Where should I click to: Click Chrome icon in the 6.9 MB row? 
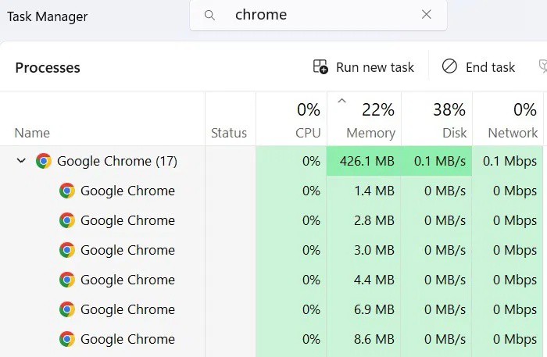pyautogui.click(x=67, y=309)
